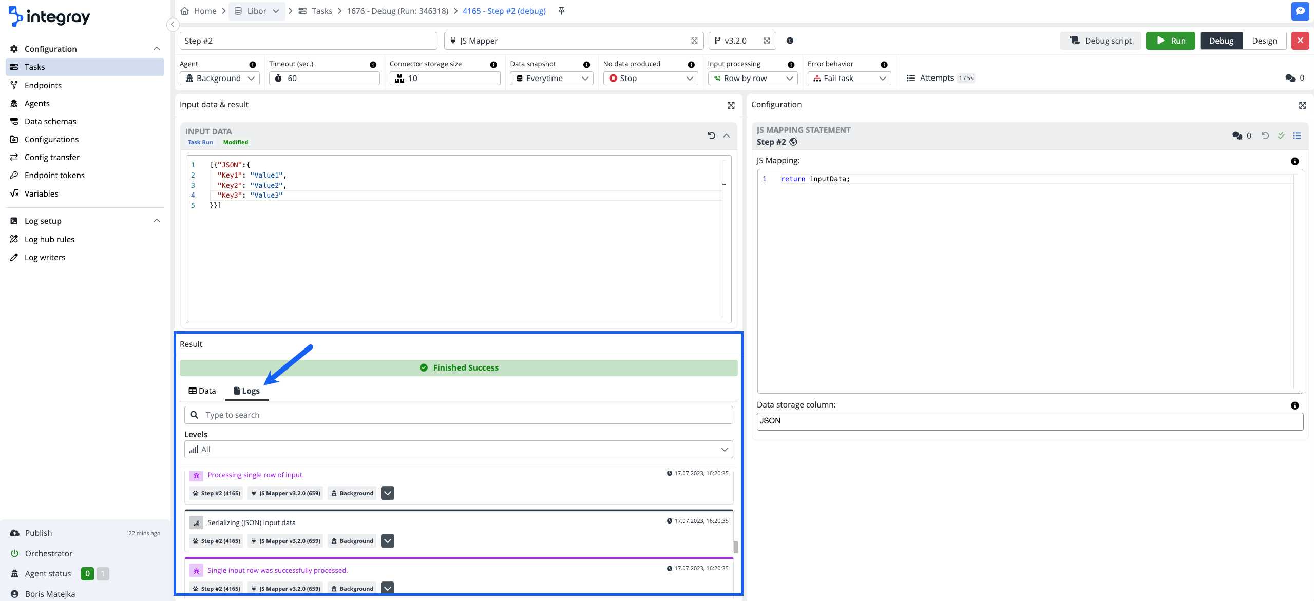The height and width of the screenshot is (601, 1314).
Task: Select the Debug mode toggle
Action: click(1221, 41)
